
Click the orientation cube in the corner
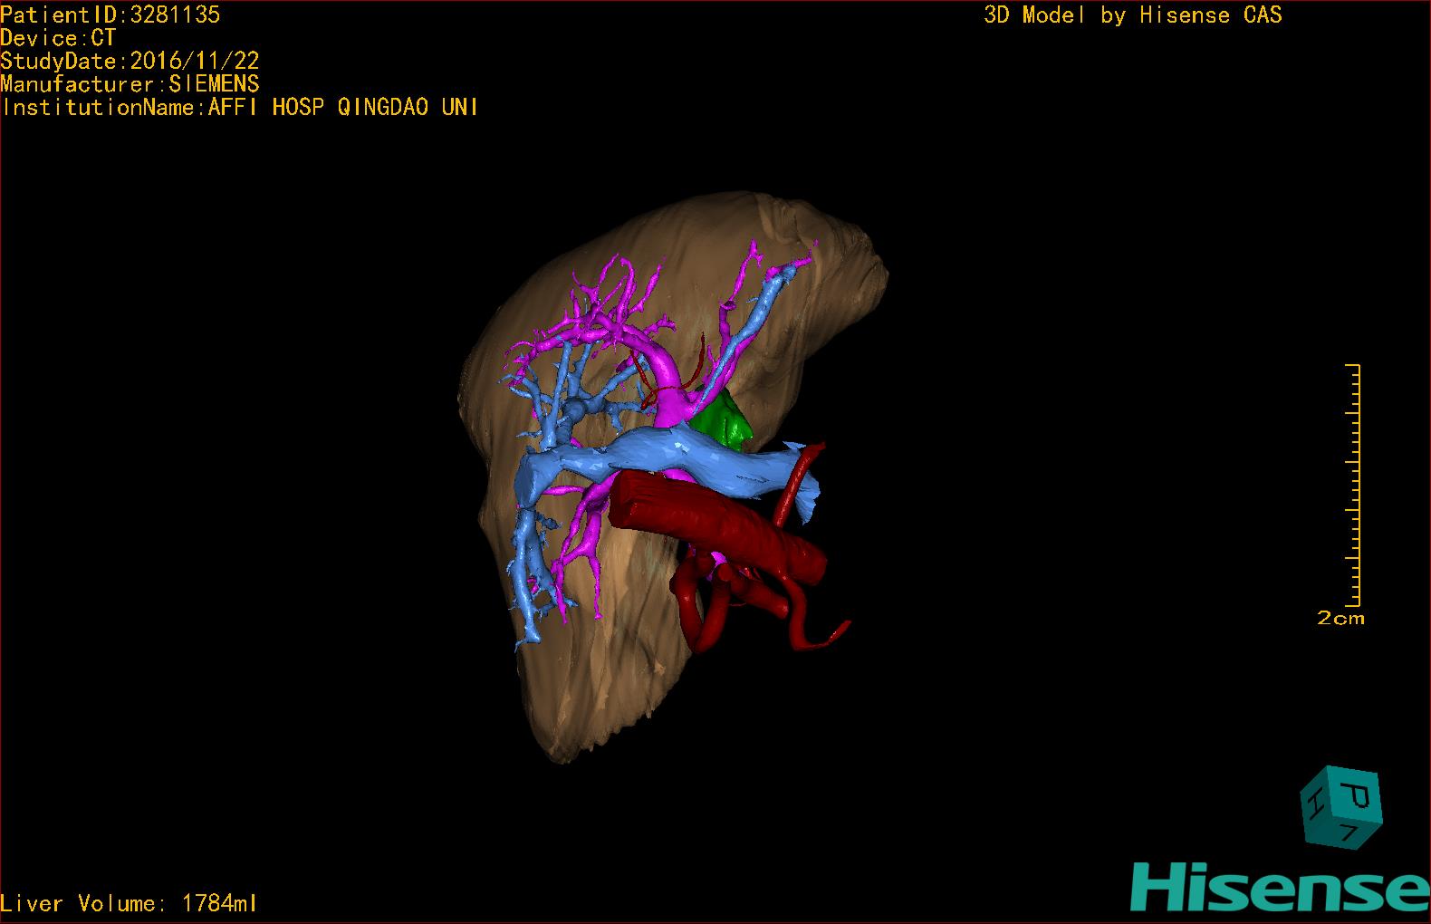1341,808
